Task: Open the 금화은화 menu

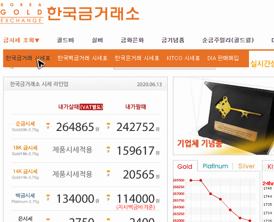Action: (133, 40)
